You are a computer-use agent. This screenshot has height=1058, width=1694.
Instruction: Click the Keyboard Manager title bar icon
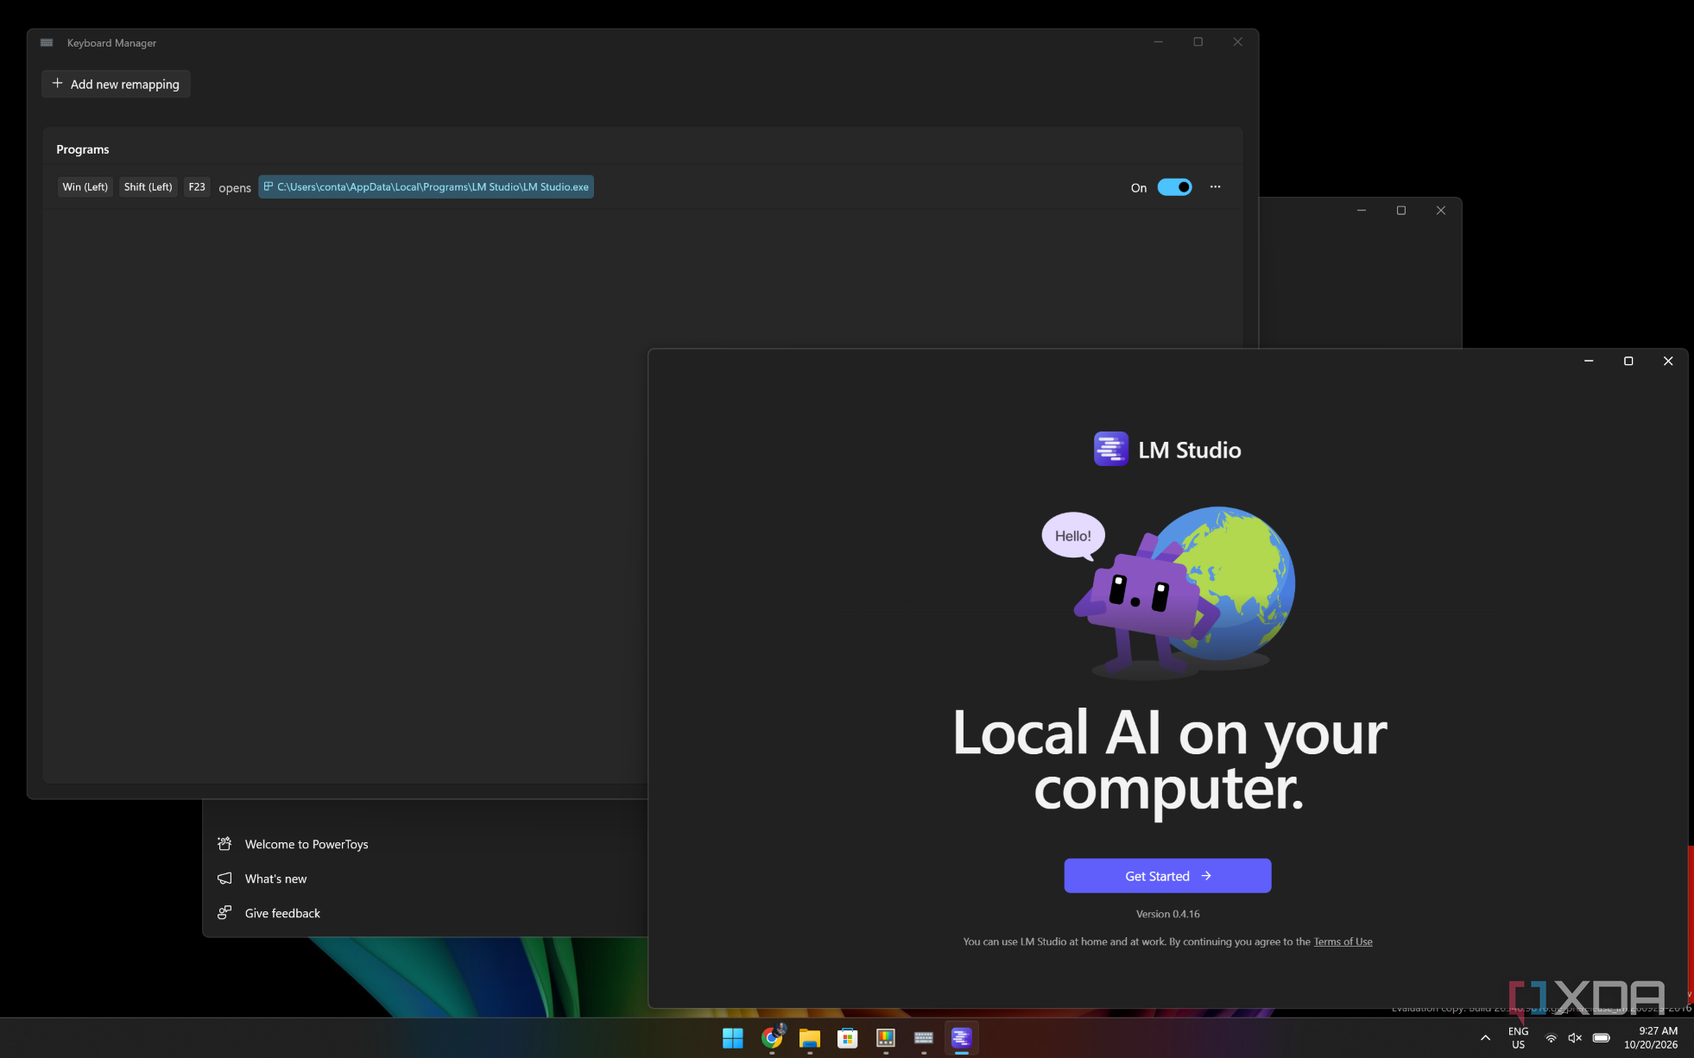[x=47, y=42]
